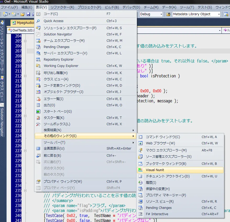The image size is (230, 222).
Task: Save the file using the Save toolbar icon
Action: (x=28, y=14)
